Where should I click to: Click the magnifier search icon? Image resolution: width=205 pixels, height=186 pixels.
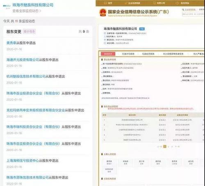(183, 9)
